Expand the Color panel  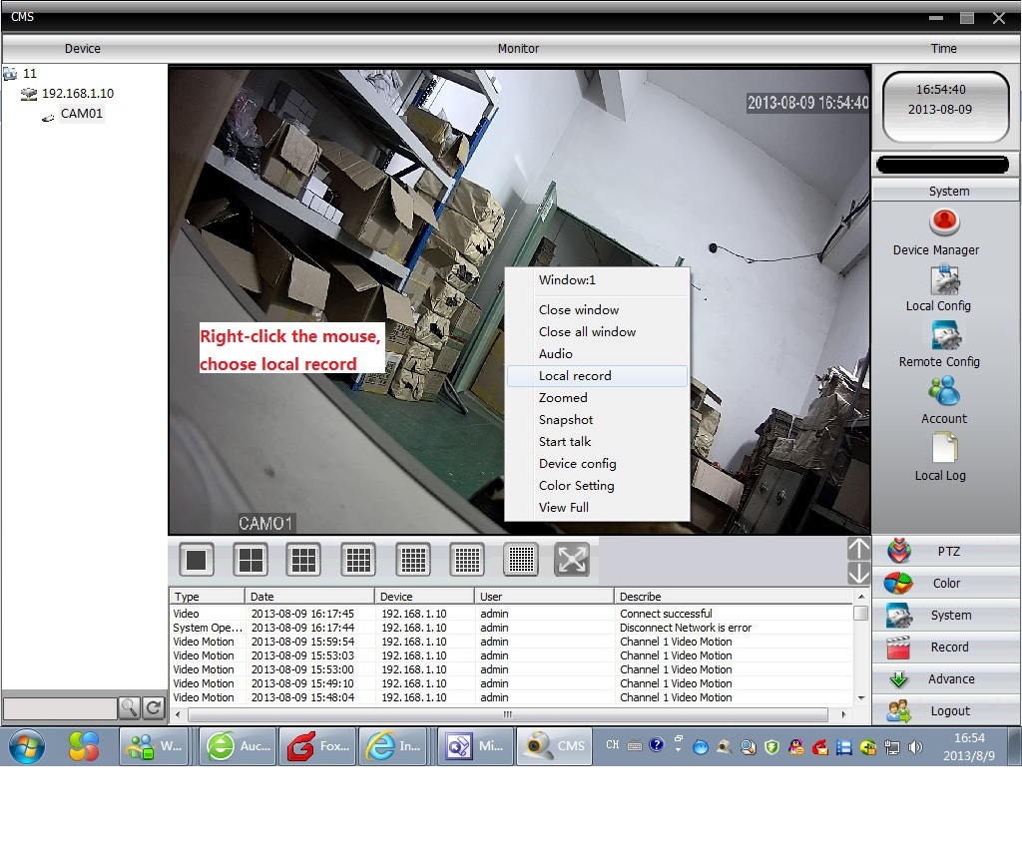tap(945, 584)
